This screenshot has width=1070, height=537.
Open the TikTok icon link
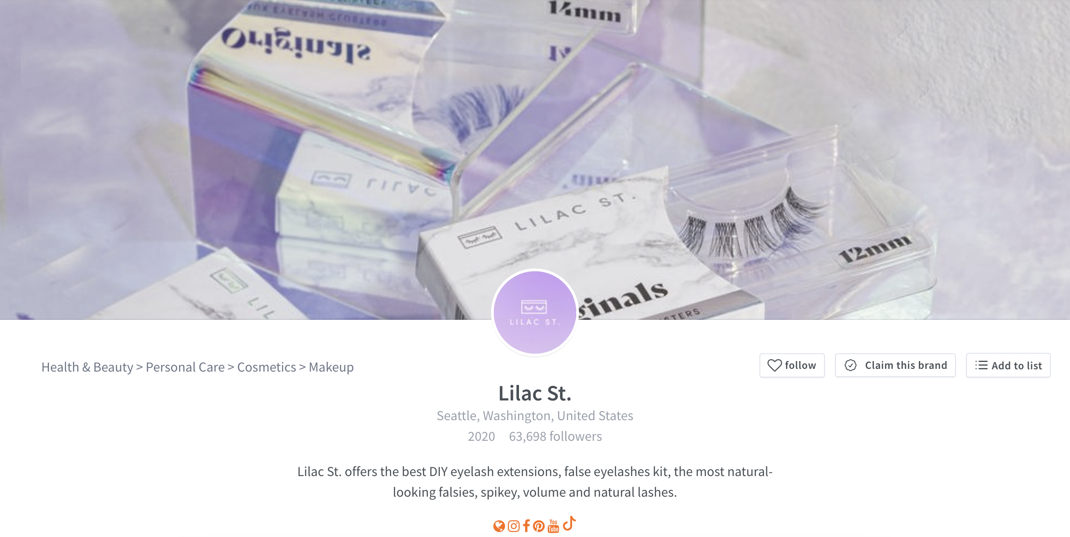click(x=569, y=523)
